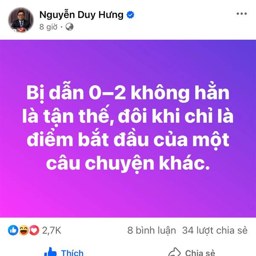Image resolution: width=256 pixels, height=256 pixels.
Task: Click the blue Like reaction icon
Action: pos(13,230)
